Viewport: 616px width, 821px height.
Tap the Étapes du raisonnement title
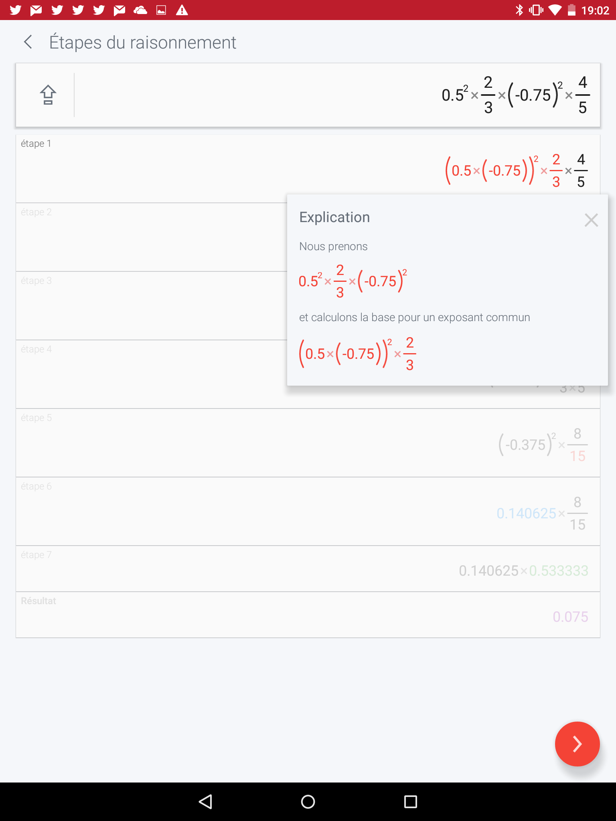142,42
